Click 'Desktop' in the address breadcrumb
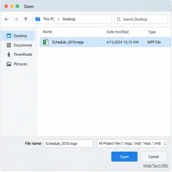Image resolution: width=172 pixels, height=172 pixels. (69, 19)
